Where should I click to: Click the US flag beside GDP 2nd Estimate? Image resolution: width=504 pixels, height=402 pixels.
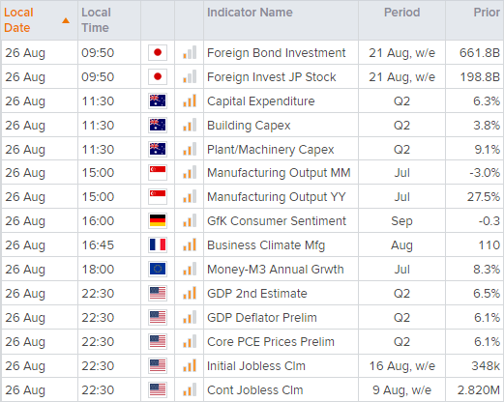click(158, 293)
